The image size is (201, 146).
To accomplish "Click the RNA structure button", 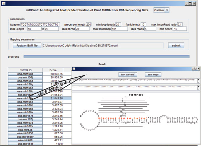I will 128,75.
